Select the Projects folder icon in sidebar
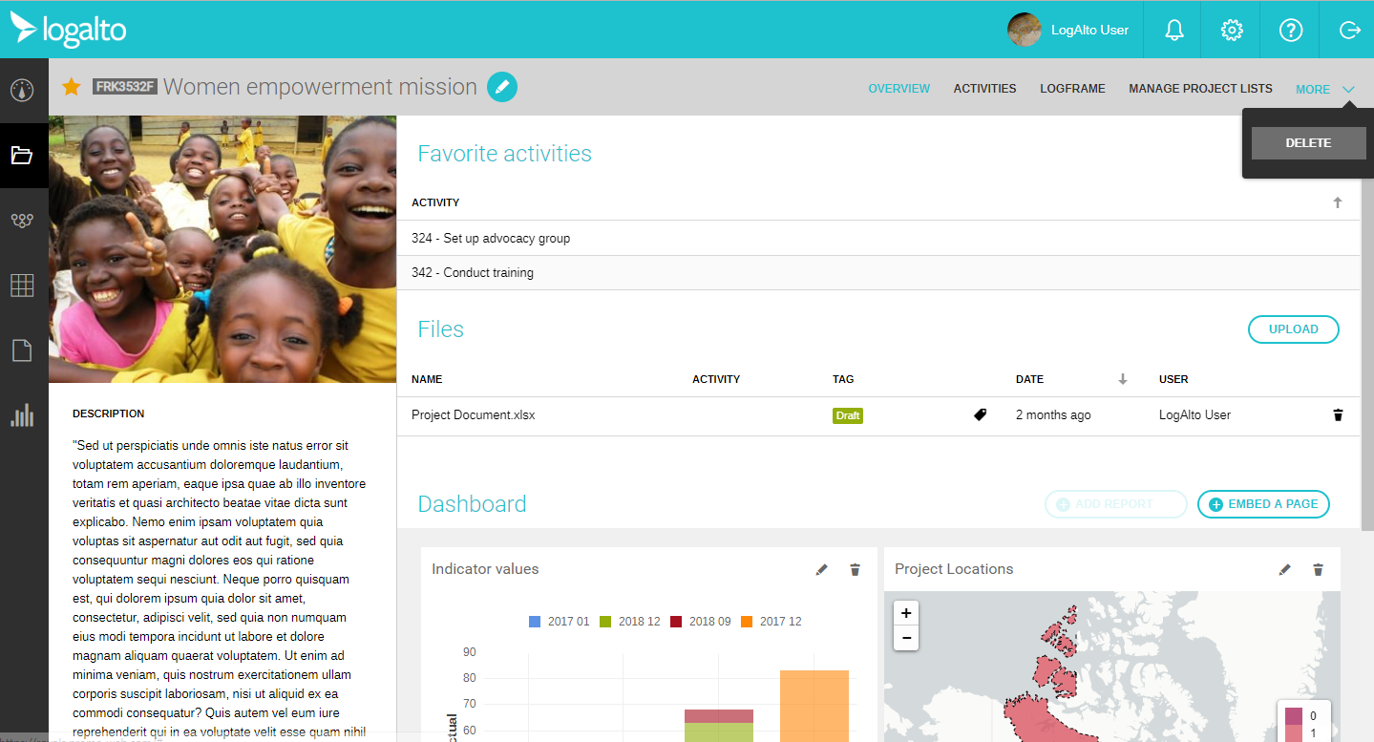Viewport: 1374px width, 742px height. click(x=22, y=155)
